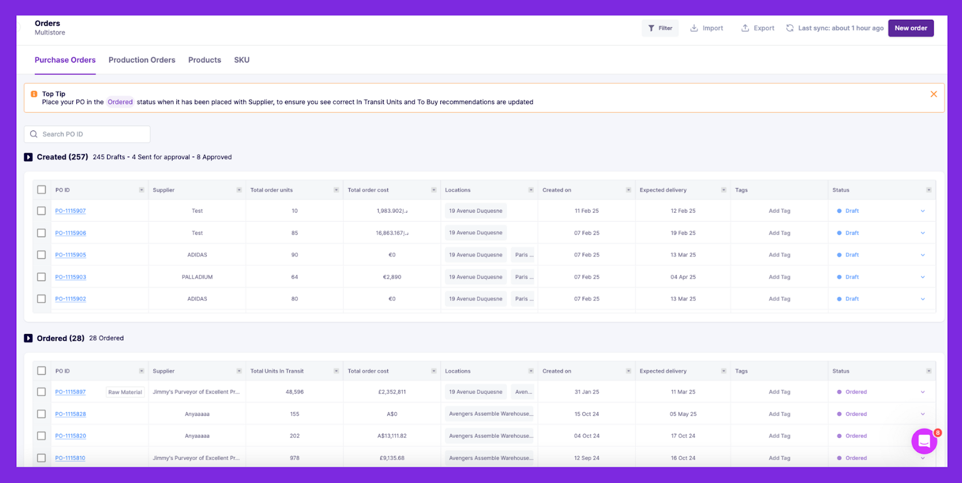Select all rows in Created table

[x=41, y=190]
